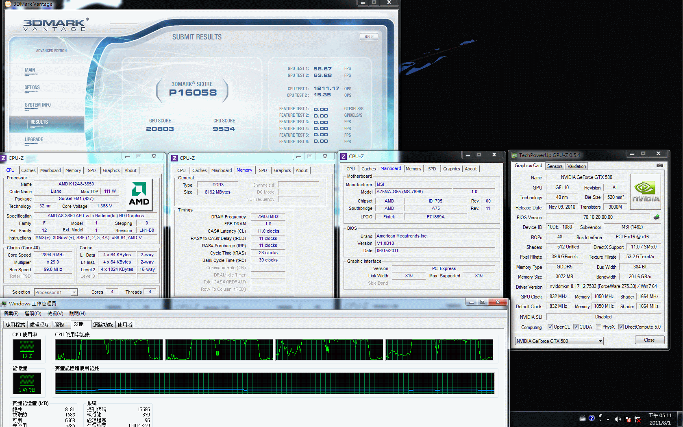Switch to the 應用程式 tab in Task Manager

pos(15,325)
